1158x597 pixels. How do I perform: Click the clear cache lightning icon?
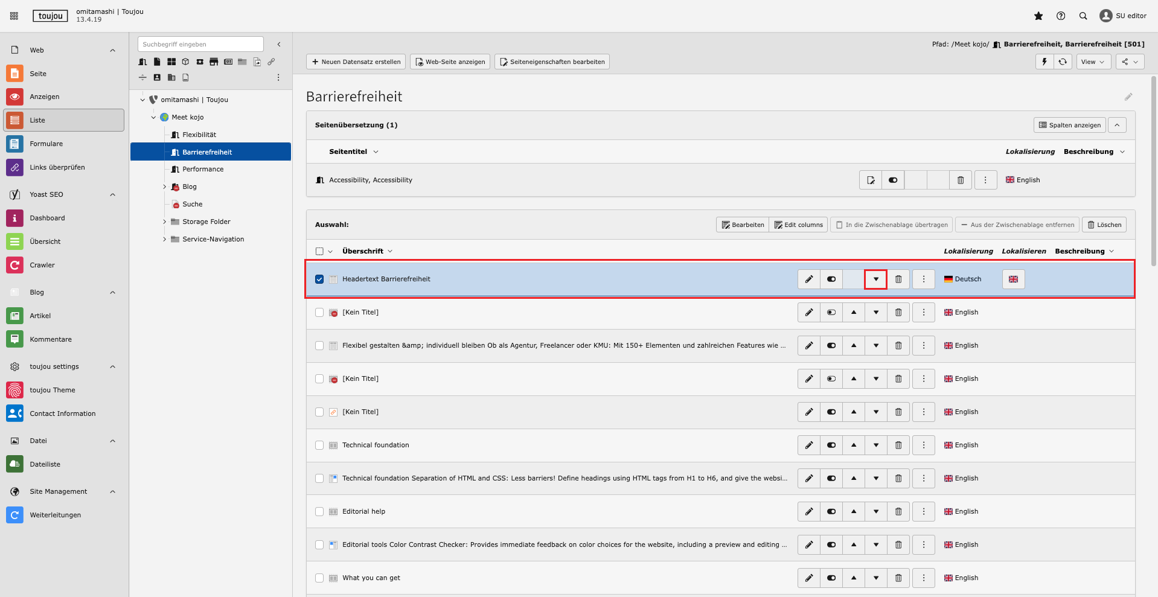(1044, 62)
